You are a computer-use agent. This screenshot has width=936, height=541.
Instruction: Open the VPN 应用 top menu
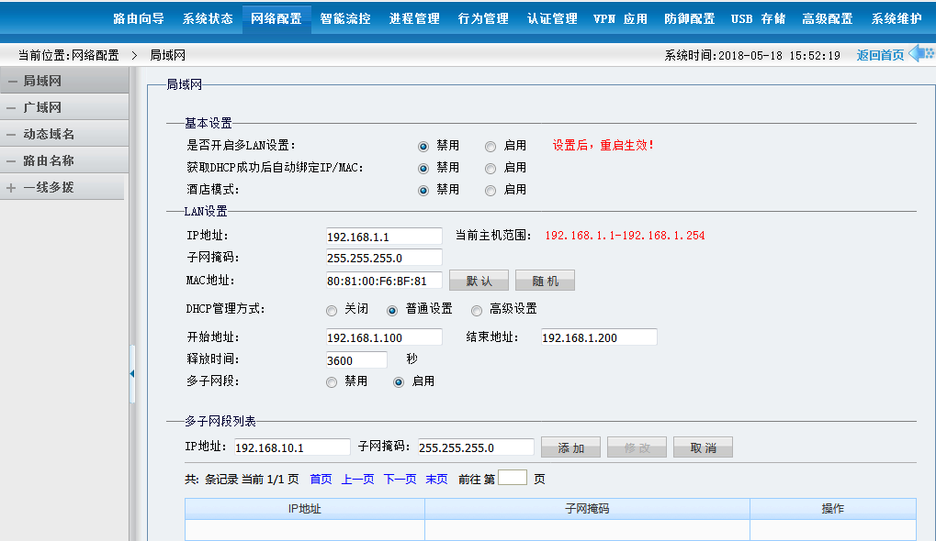tap(621, 18)
